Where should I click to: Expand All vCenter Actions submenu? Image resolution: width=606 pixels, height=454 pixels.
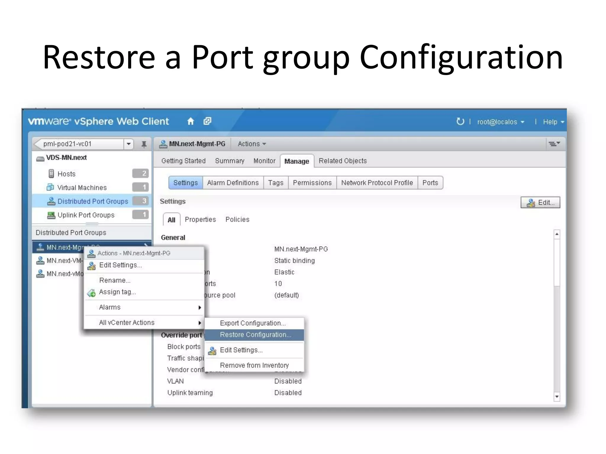pos(144,322)
